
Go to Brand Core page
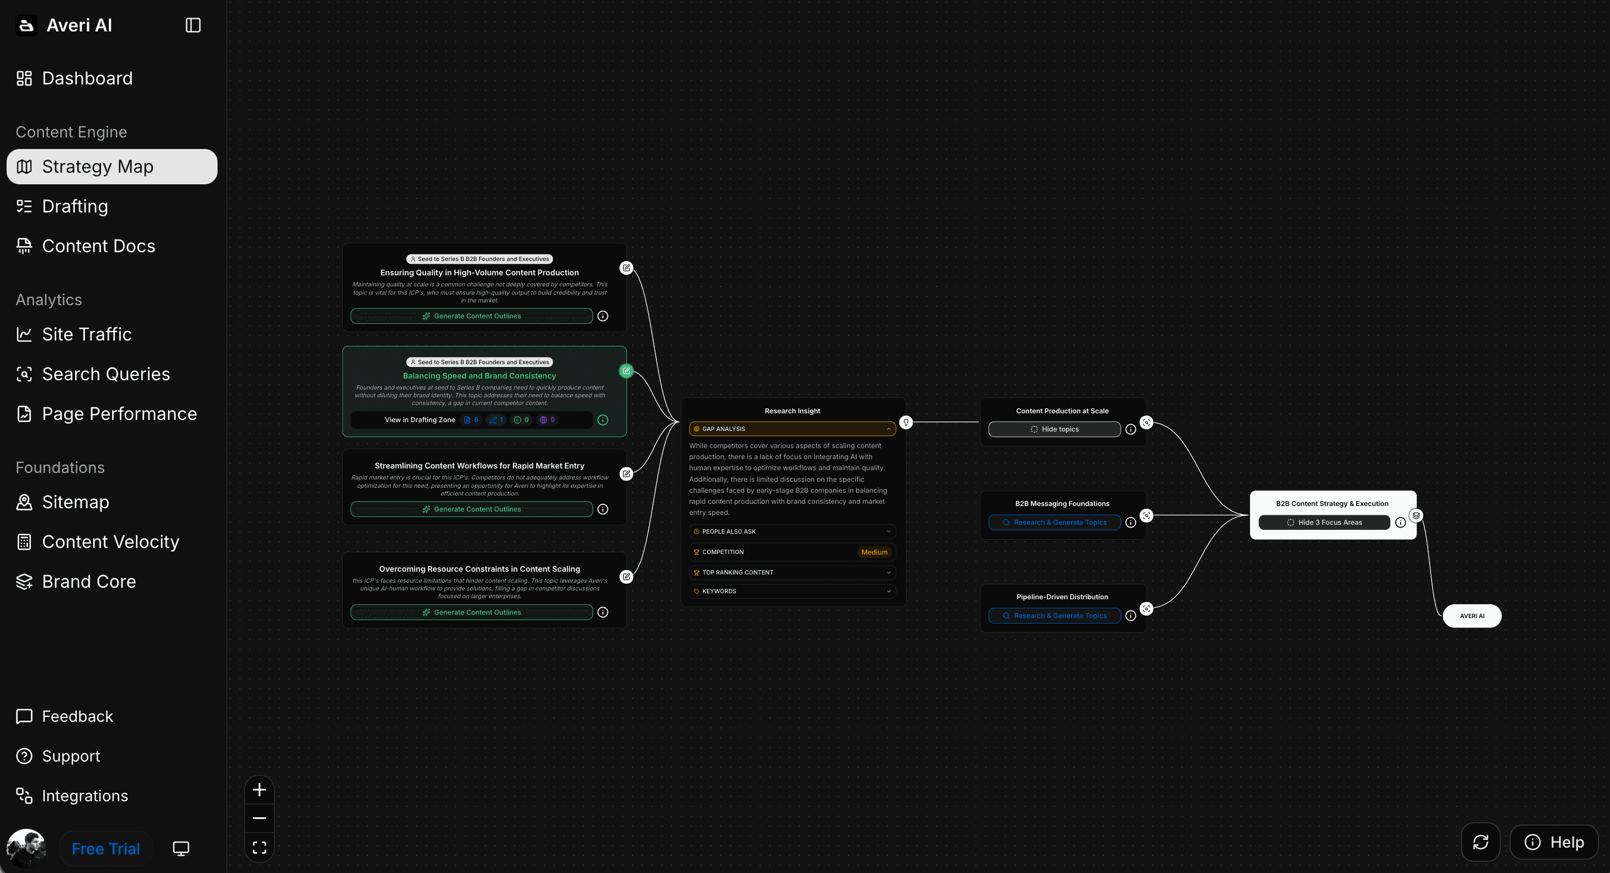pos(89,582)
